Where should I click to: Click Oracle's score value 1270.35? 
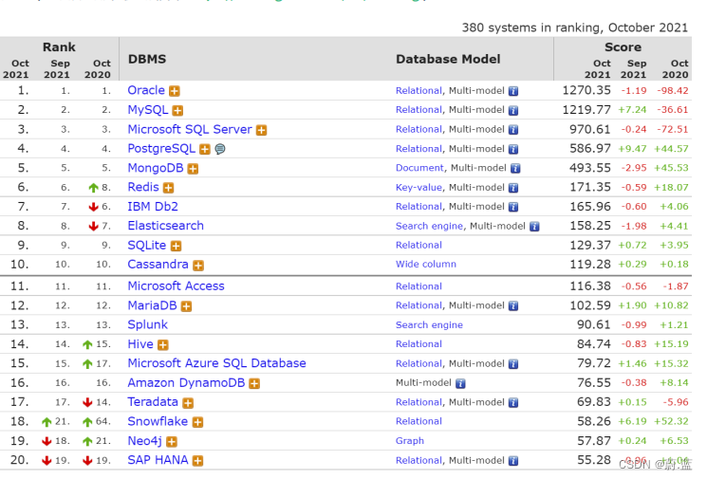coord(586,90)
